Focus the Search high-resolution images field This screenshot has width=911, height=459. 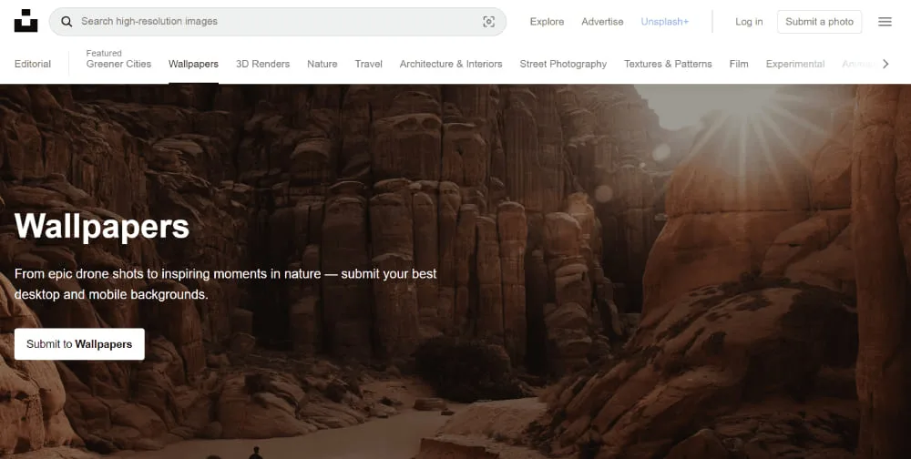pyautogui.click(x=278, y=22)
